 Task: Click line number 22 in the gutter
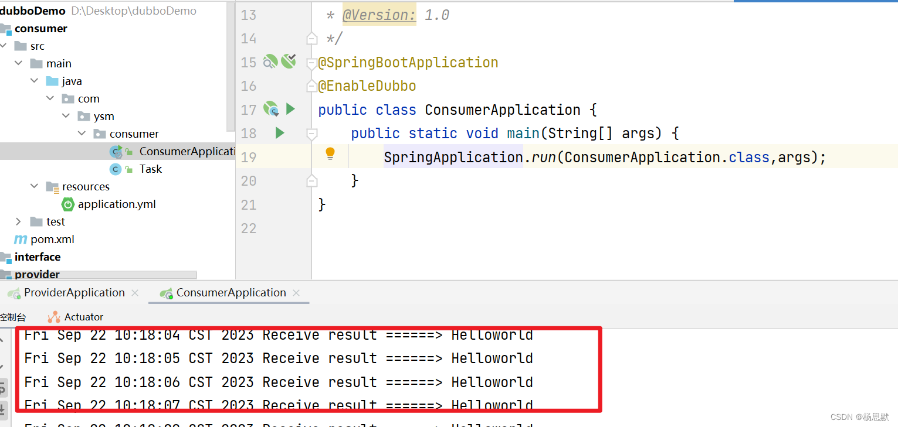pyautogui.click(x=249, y=228)
